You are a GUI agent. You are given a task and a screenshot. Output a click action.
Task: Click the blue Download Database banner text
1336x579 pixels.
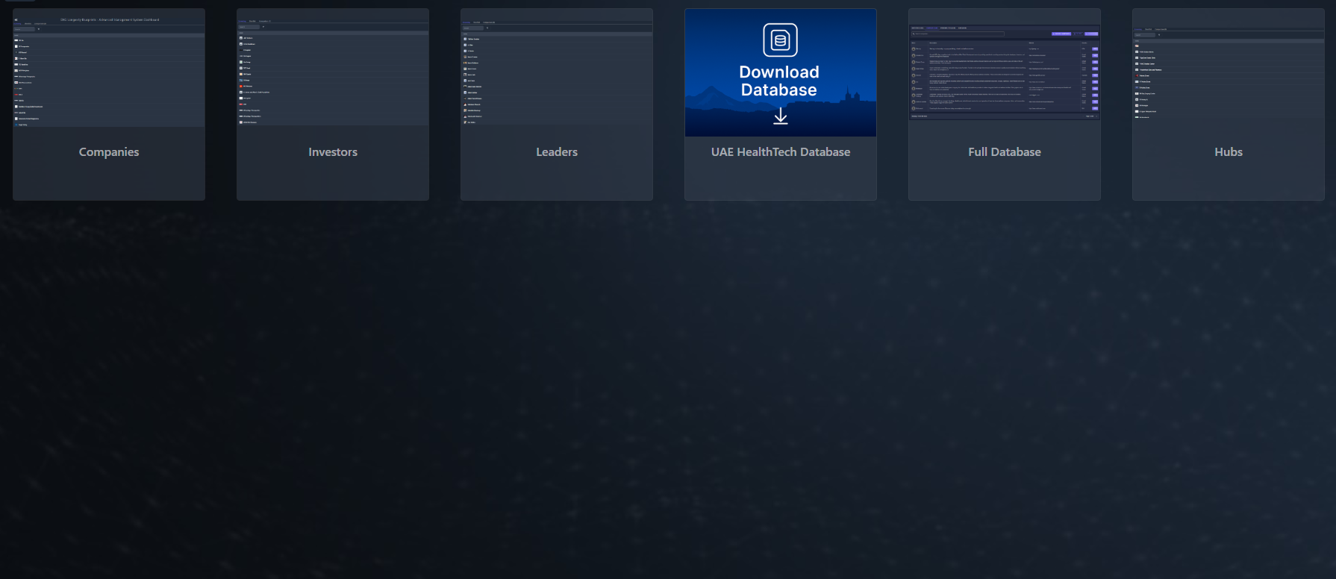coord(779,81)
